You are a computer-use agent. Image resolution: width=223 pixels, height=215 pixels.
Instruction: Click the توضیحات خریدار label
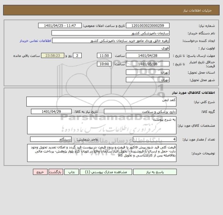tap(203, 153)
